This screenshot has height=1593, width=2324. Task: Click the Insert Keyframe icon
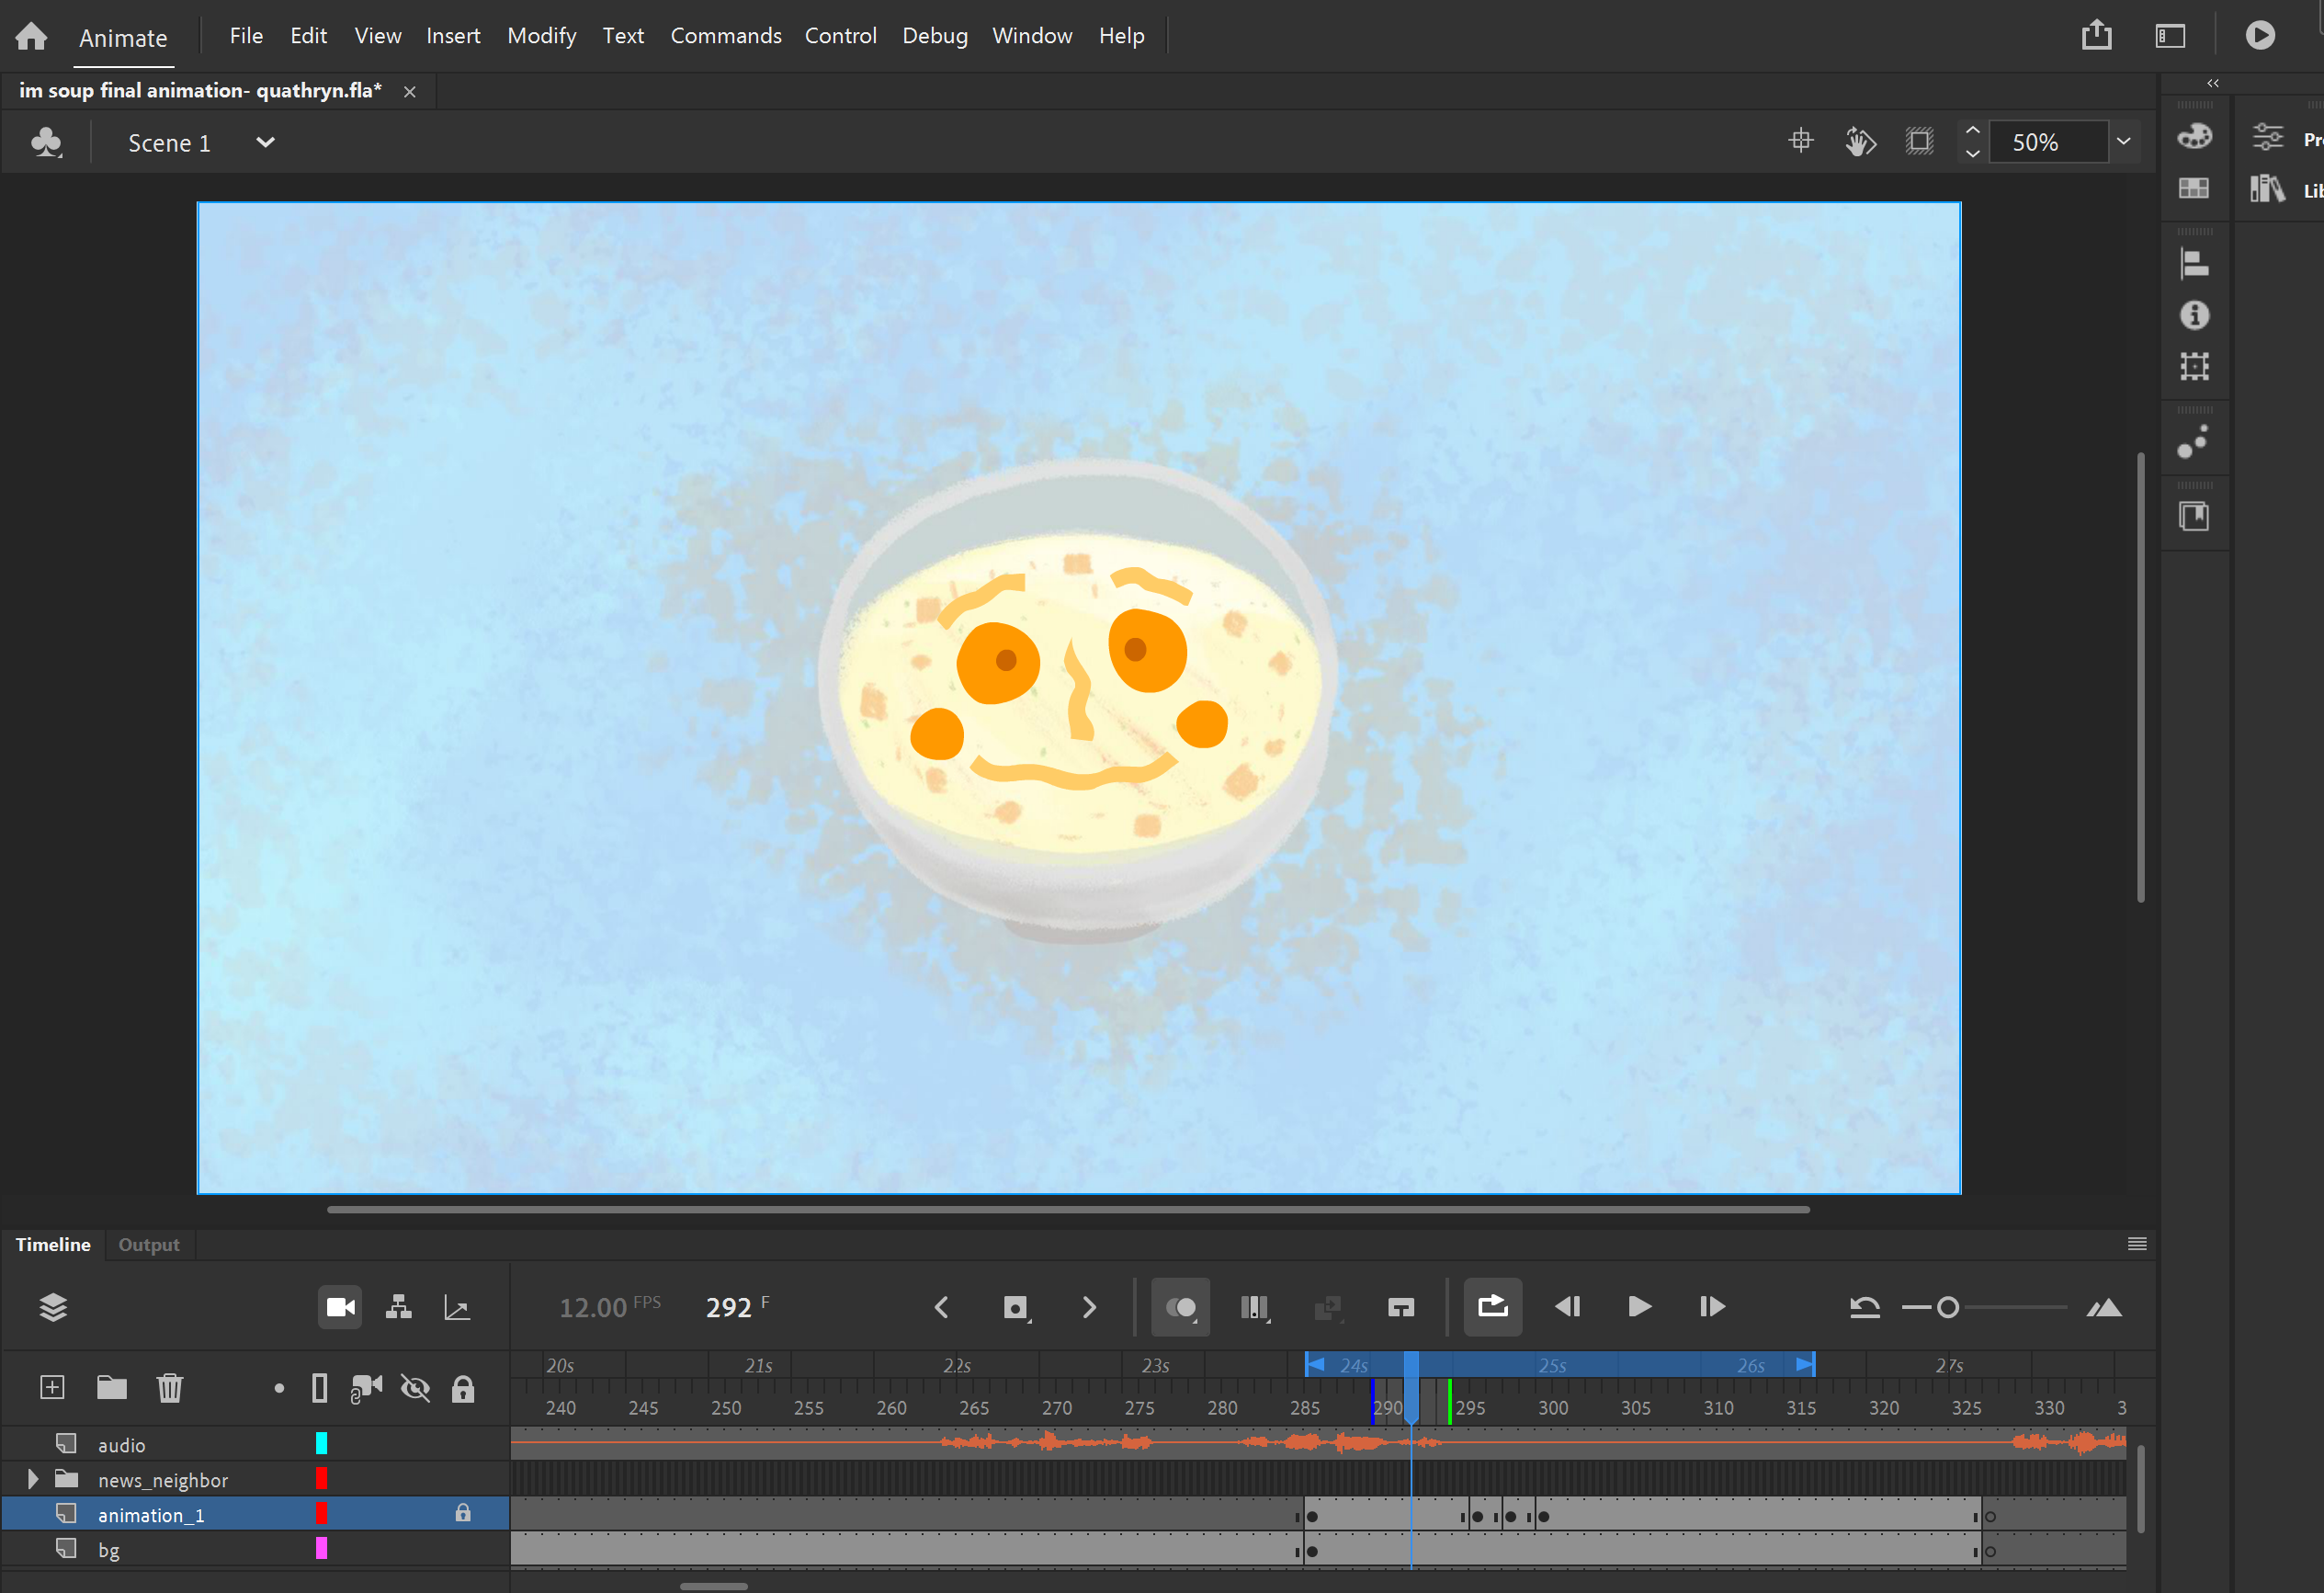1015,1307
